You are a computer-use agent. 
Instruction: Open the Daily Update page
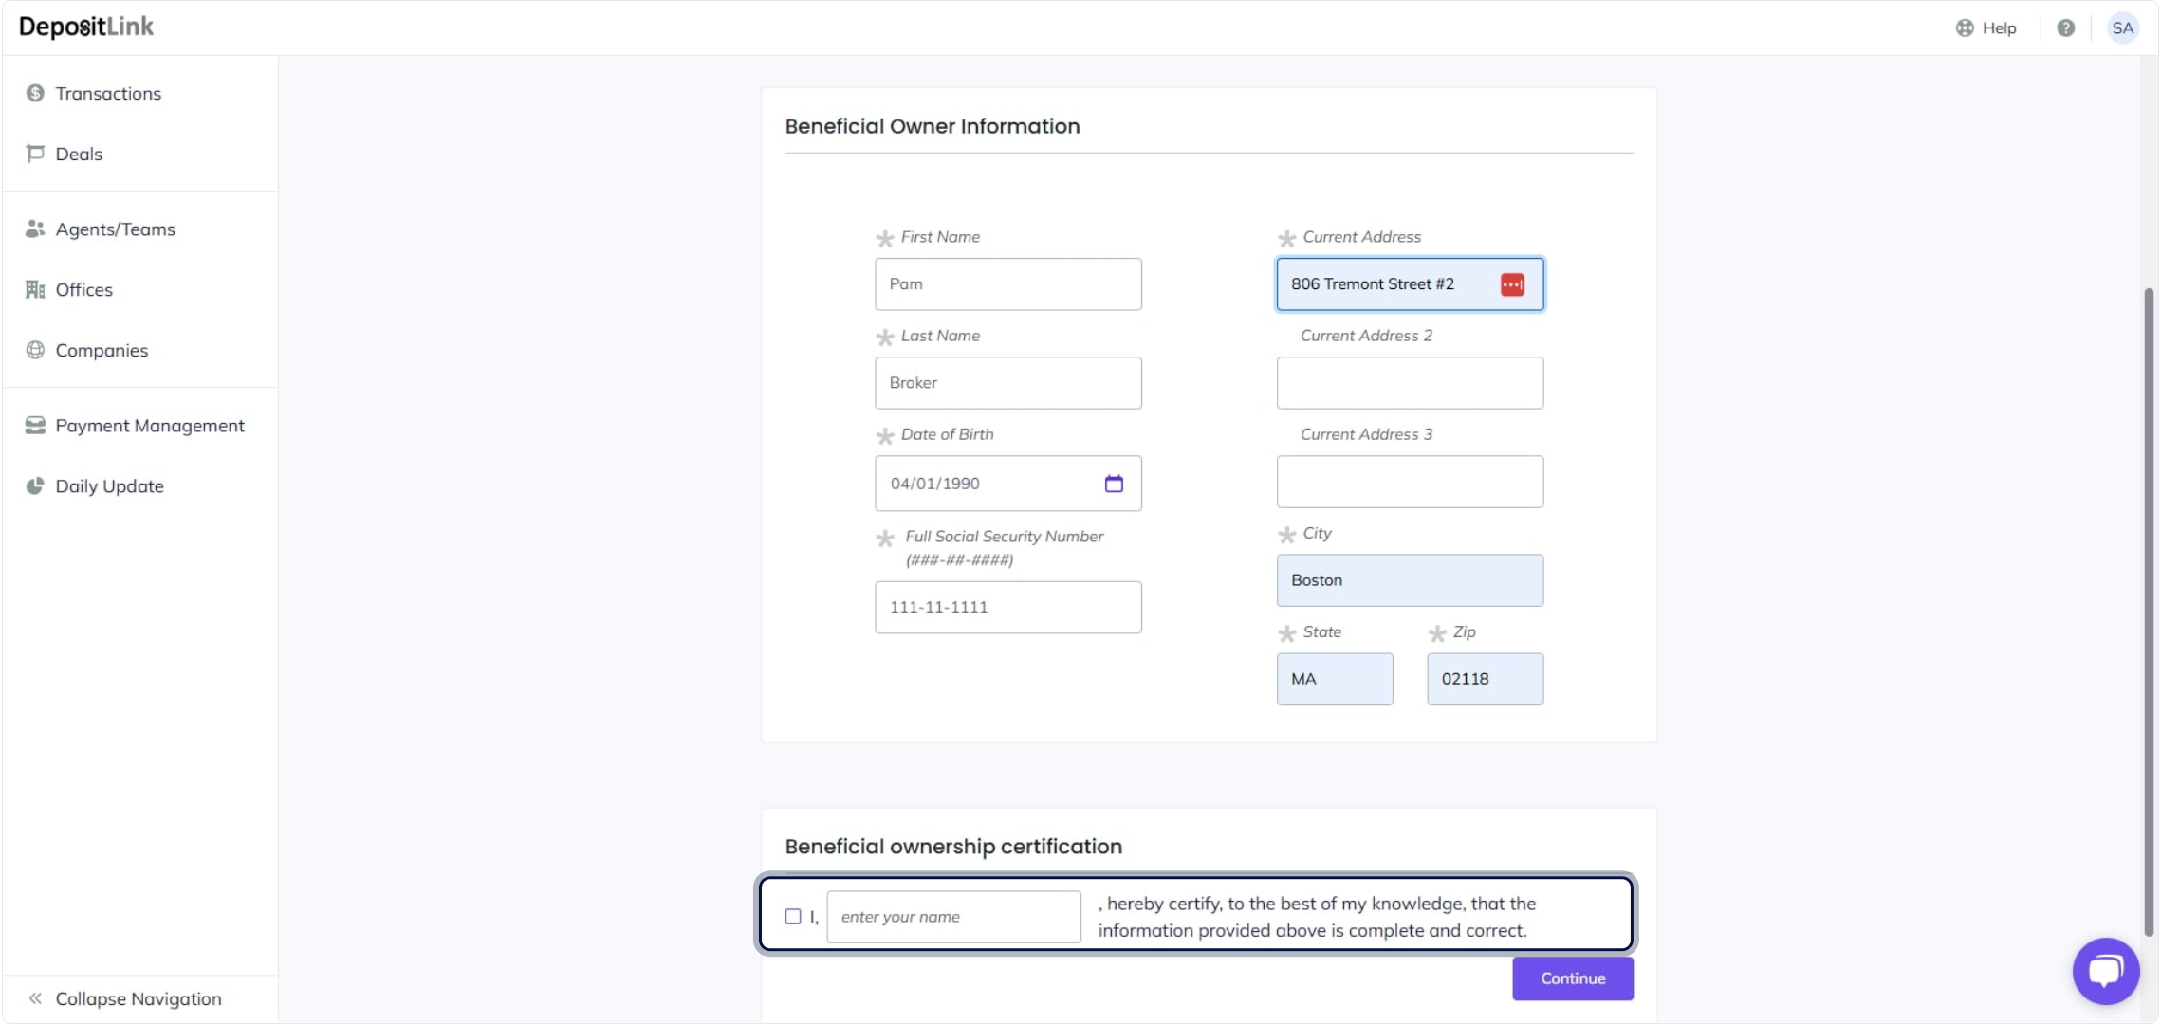[x=109, y=486]
